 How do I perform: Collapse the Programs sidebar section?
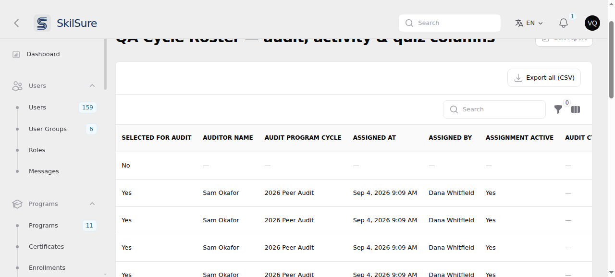(92, 204)
